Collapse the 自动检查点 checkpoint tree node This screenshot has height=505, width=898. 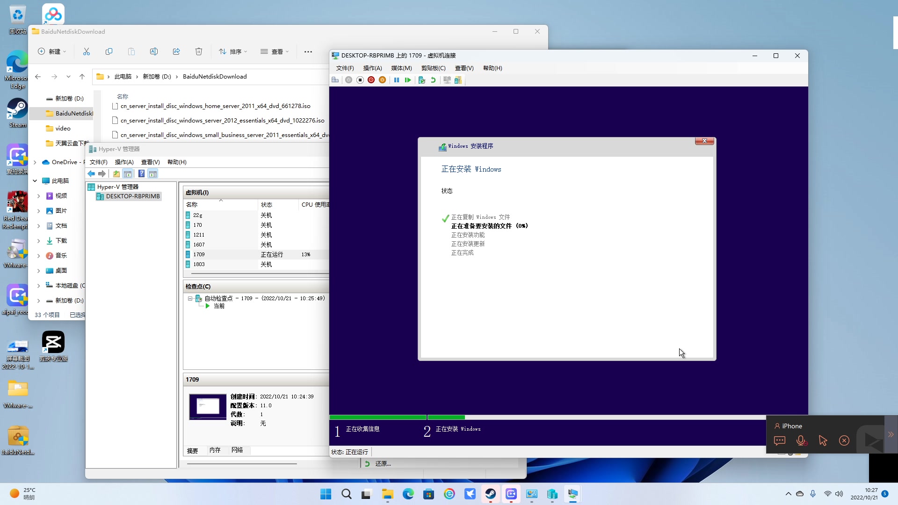pos(190,298)
